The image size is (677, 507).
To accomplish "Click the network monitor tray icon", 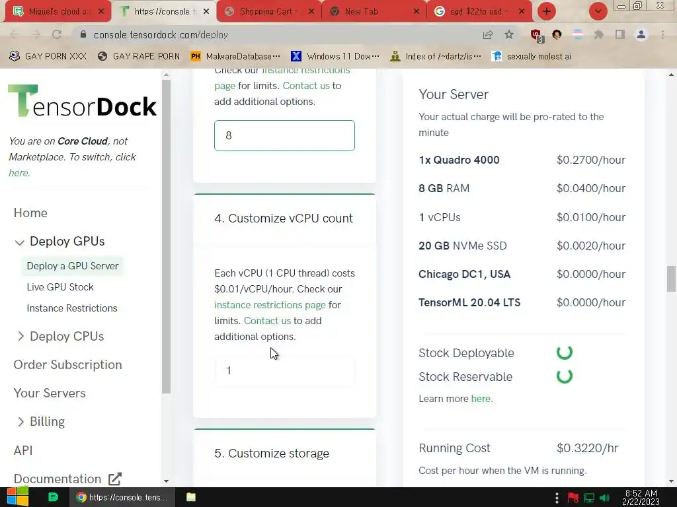I will 589,498.
